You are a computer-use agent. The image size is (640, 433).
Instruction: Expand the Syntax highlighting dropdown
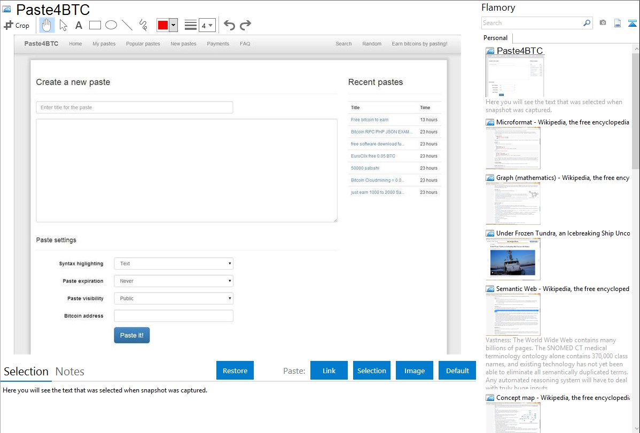coord(174,264)
